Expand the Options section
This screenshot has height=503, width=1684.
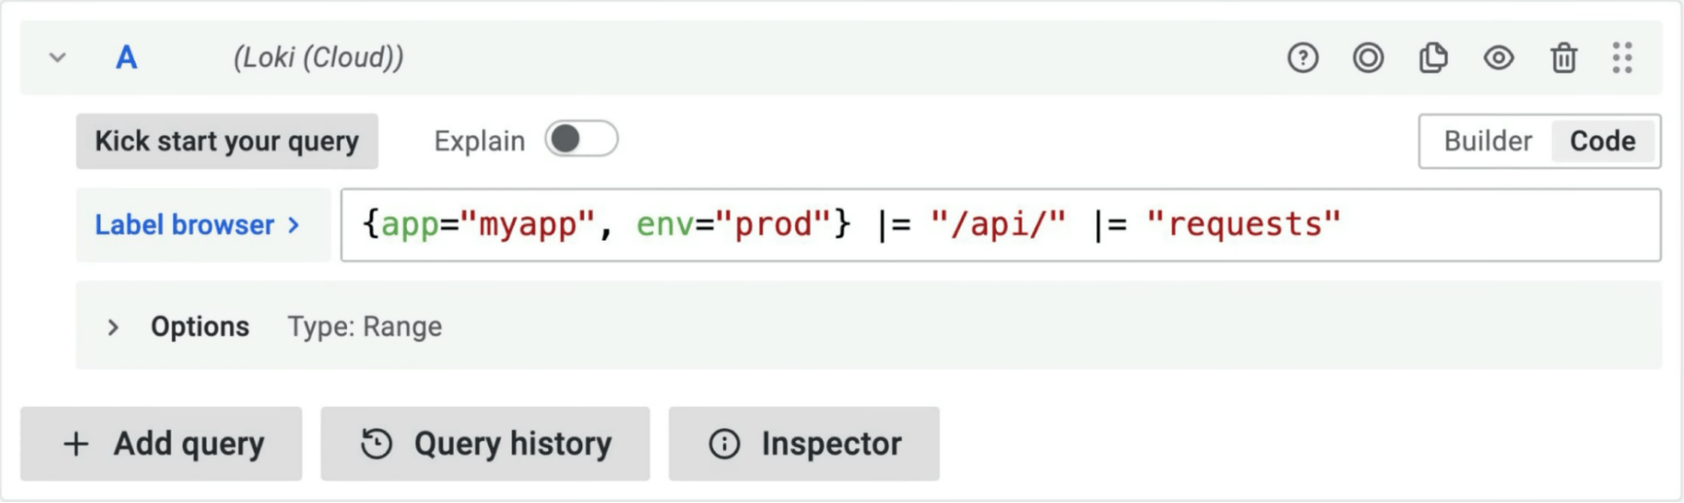[x=113, y=327]
